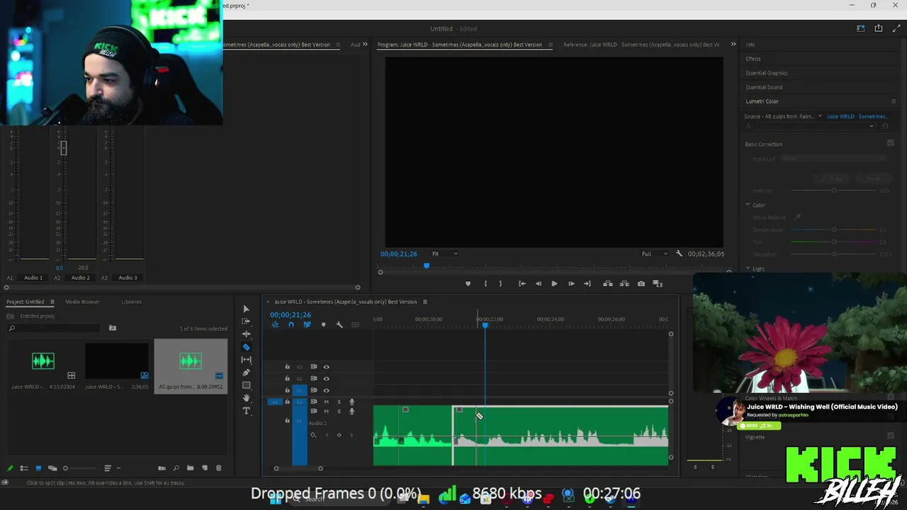907x510 pixels.
Task: Select the Track Select Forward tool
Action: (x=246, y=322)
